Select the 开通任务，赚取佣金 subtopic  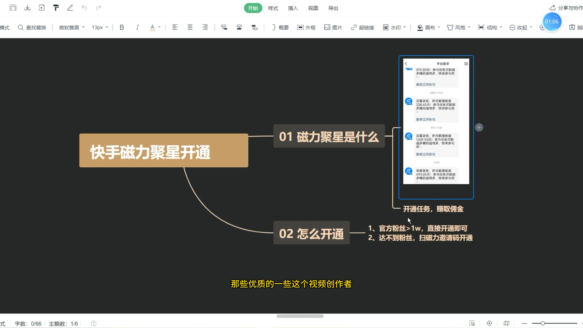pyautogui.click(x=433, y=209)
